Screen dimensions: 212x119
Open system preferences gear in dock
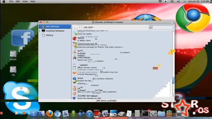pos(153,114)
